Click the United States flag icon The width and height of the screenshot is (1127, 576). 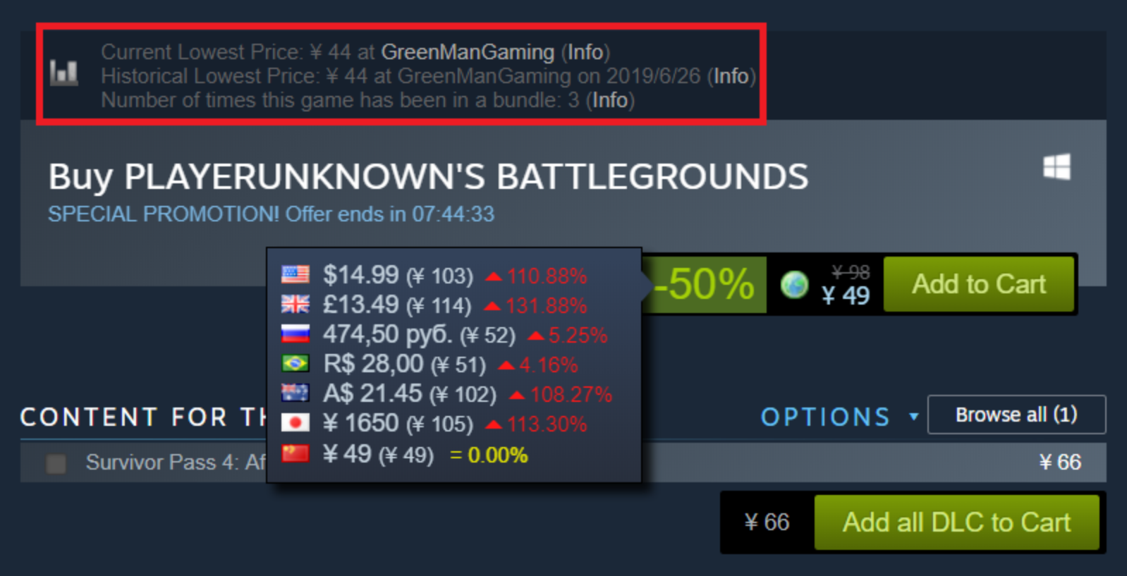pyautogui.click(x=295, y=274)
